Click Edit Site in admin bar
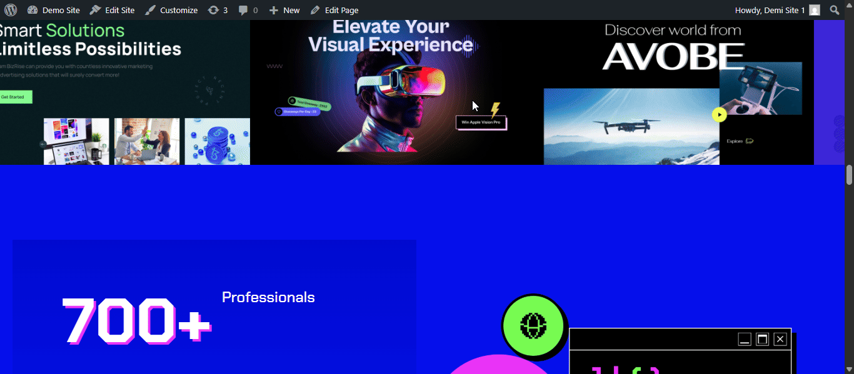Viewport: 854px width, 374px height. (x=112, y=10)
